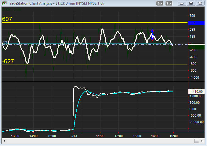Click the 399 price axis label
The image size is (207, 146).
click(x=192, y=29)
